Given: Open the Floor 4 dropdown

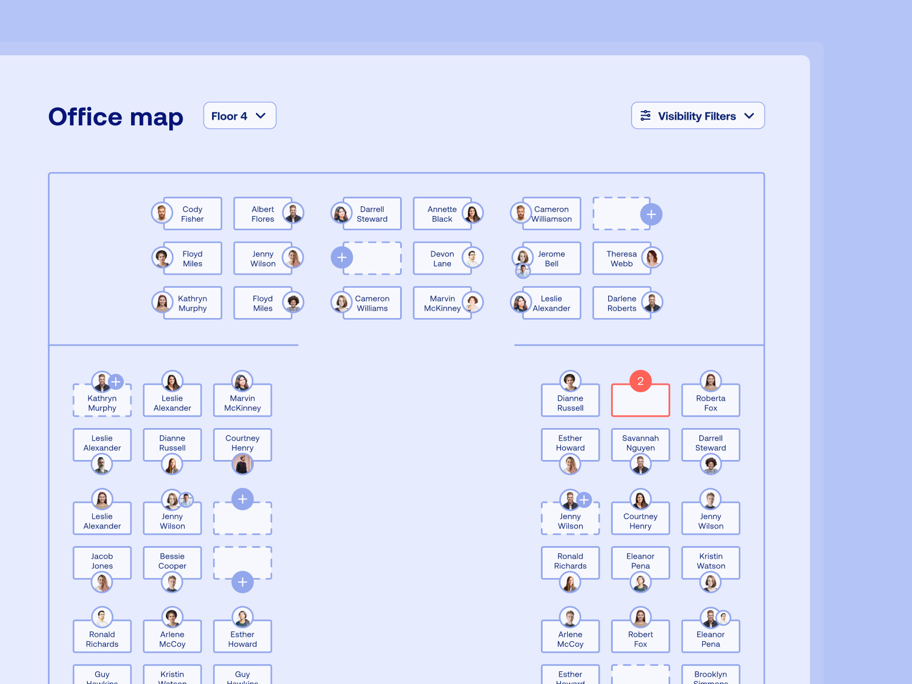Looking at the screenshot, I should pyautogui.click(x=239, y=116).
